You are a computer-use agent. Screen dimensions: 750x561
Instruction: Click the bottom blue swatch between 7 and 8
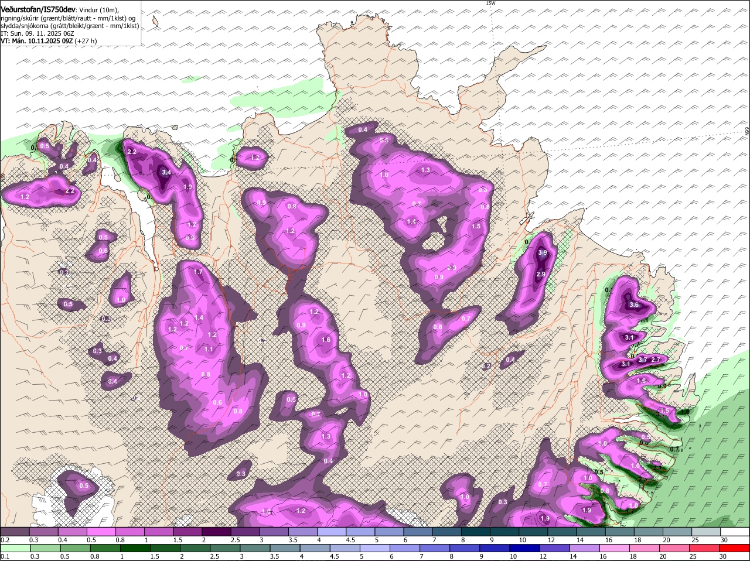point(435,548)
